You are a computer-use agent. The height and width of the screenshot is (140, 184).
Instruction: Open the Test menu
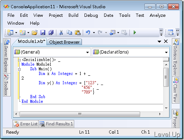(x=140, y=15)
